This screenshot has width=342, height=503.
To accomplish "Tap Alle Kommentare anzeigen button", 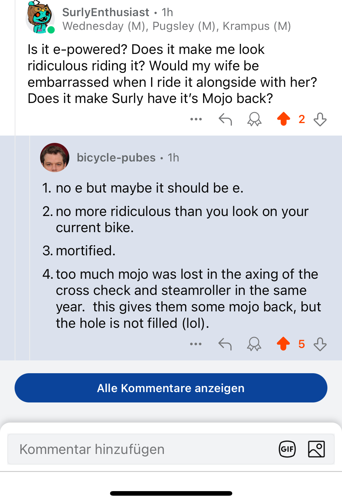I will coord(171,388).
